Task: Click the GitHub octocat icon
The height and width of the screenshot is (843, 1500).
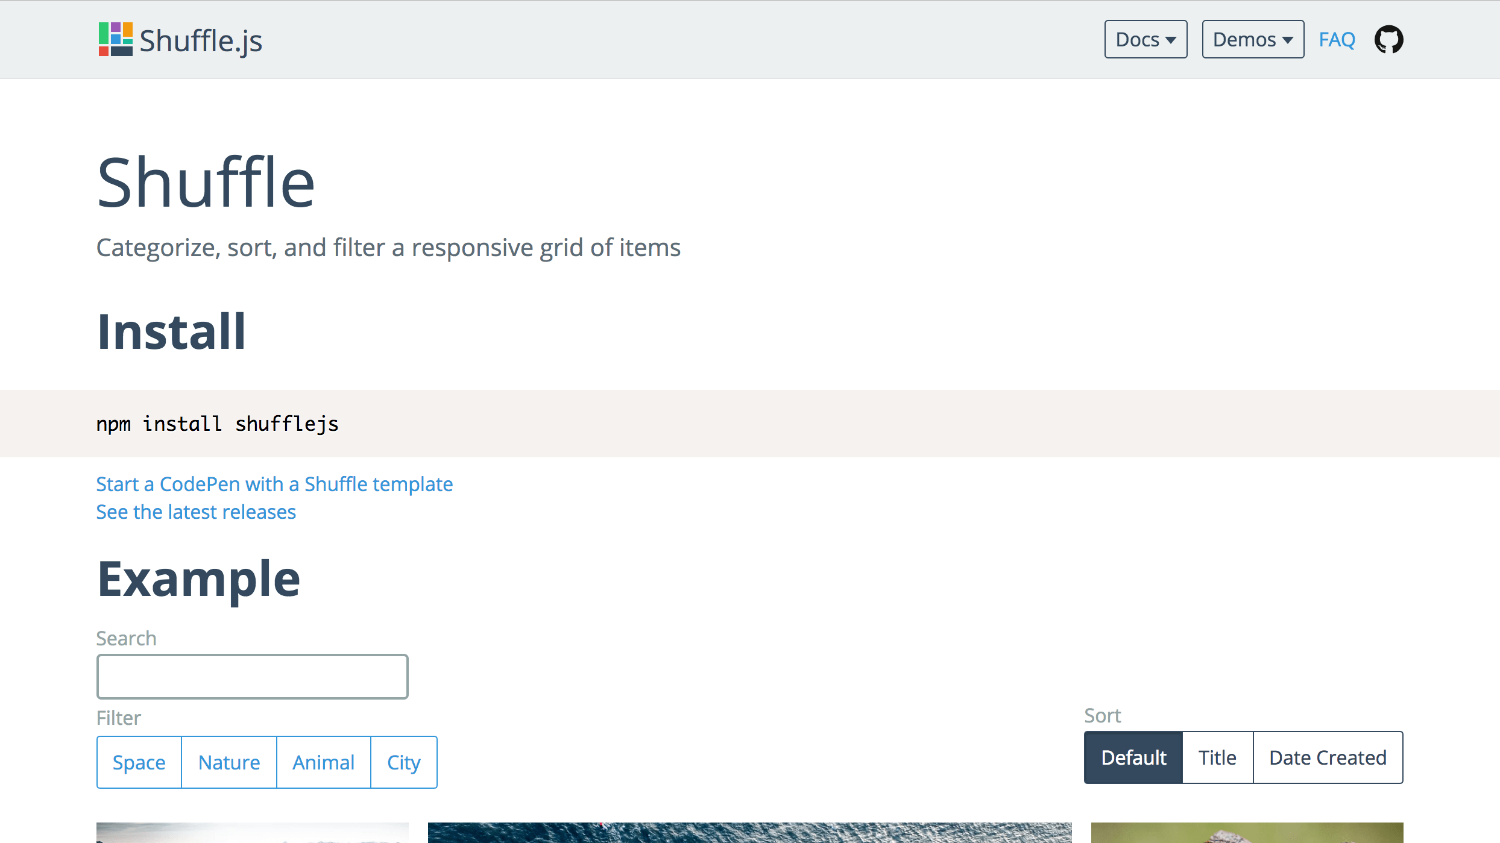Action: point(1388,39)
